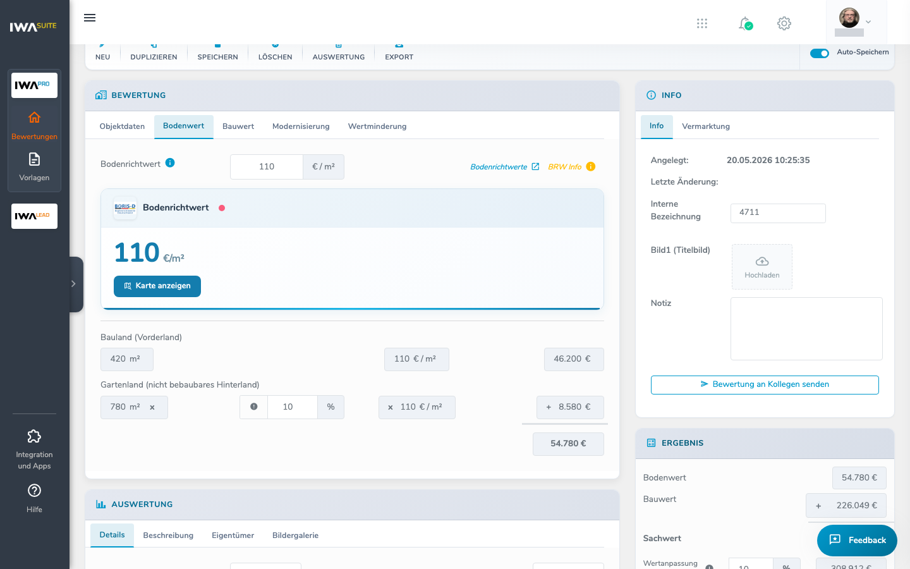Switch to Wertminderung tab
The width and height of the screenshot is (910, 569).
click(377, 126)
